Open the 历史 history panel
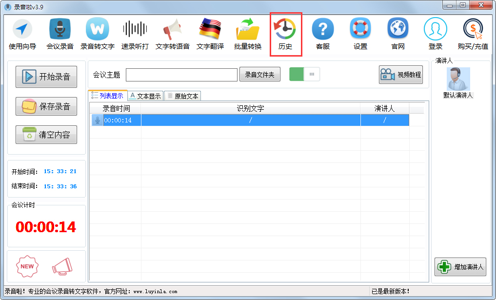 (285, 34)
